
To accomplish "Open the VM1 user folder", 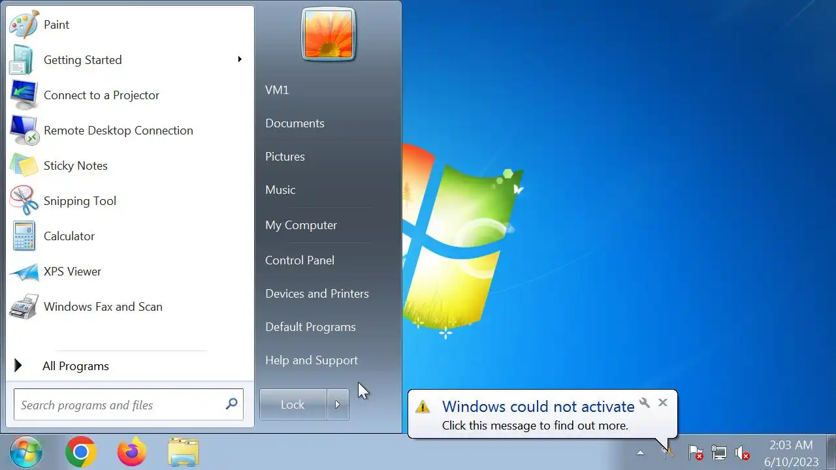I will (x=277, y=90).
